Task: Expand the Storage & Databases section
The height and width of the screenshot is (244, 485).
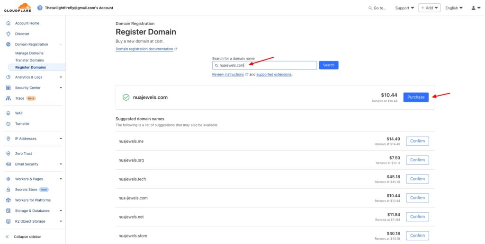Action: [61, 210]
